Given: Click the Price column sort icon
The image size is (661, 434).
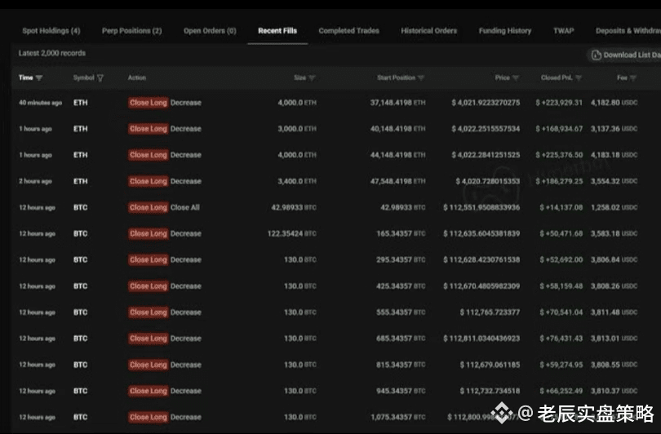Looking at the screenshot, I should point(516,78).
